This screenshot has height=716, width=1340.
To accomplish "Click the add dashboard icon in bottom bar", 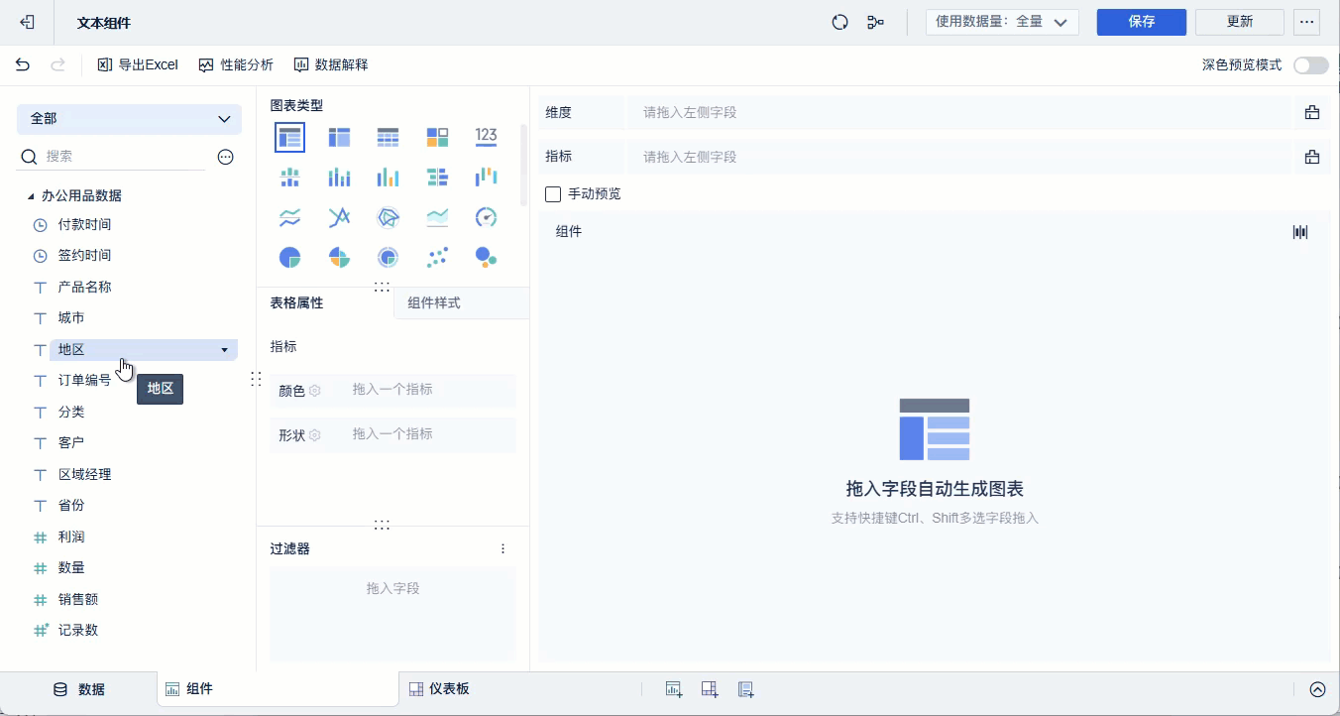I will (x=710, y=689).
